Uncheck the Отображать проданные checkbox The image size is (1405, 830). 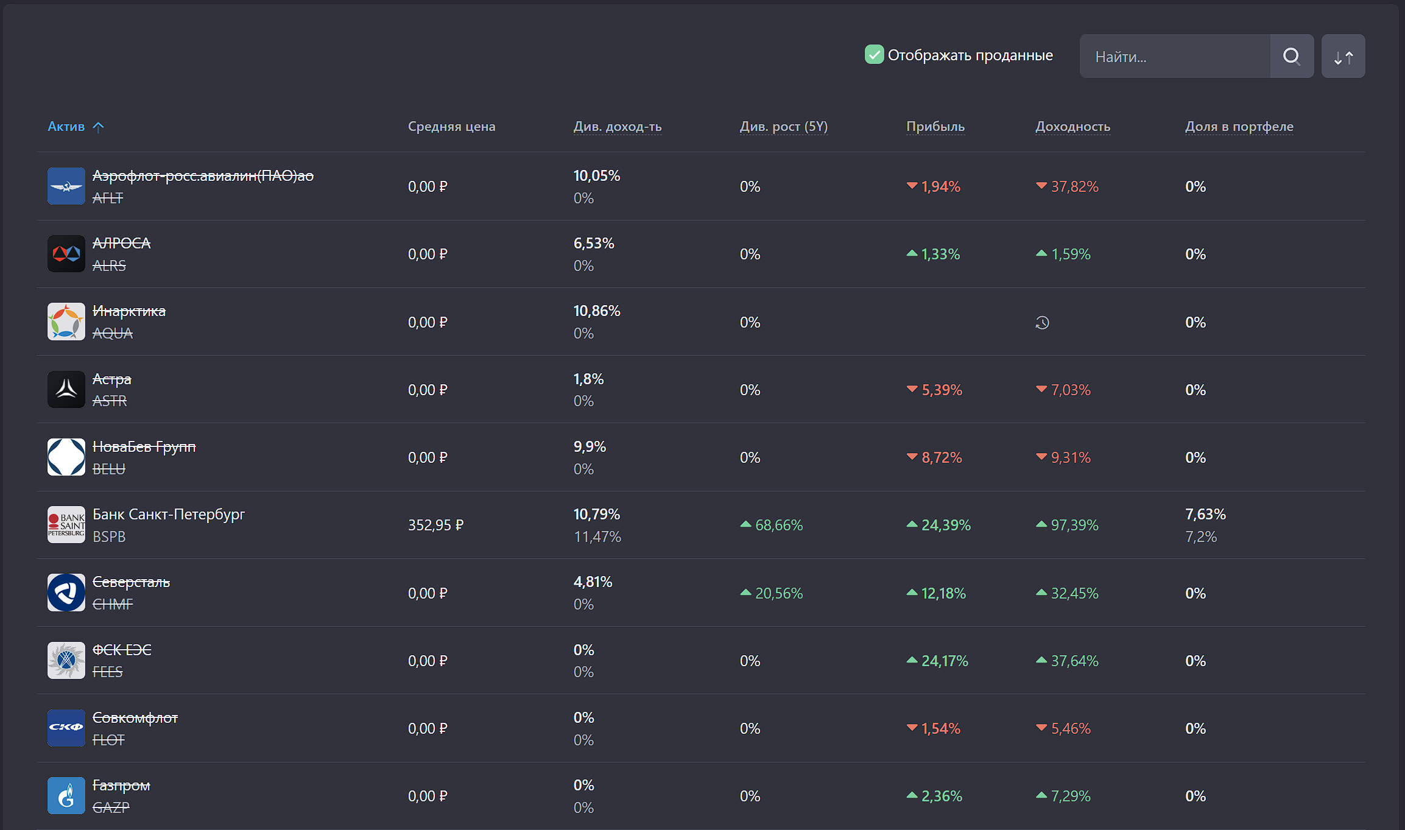pos(875,54)
